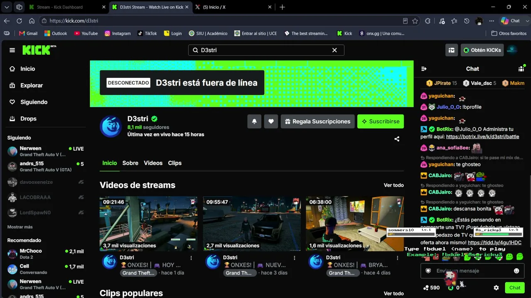Open MrChoco's recommended channel in sidebar
Viewport: 531px width, 298px height.
point(45,254)
